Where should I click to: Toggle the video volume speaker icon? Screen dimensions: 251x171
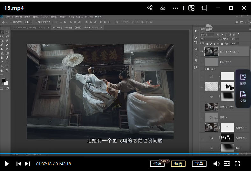point(216,164)
